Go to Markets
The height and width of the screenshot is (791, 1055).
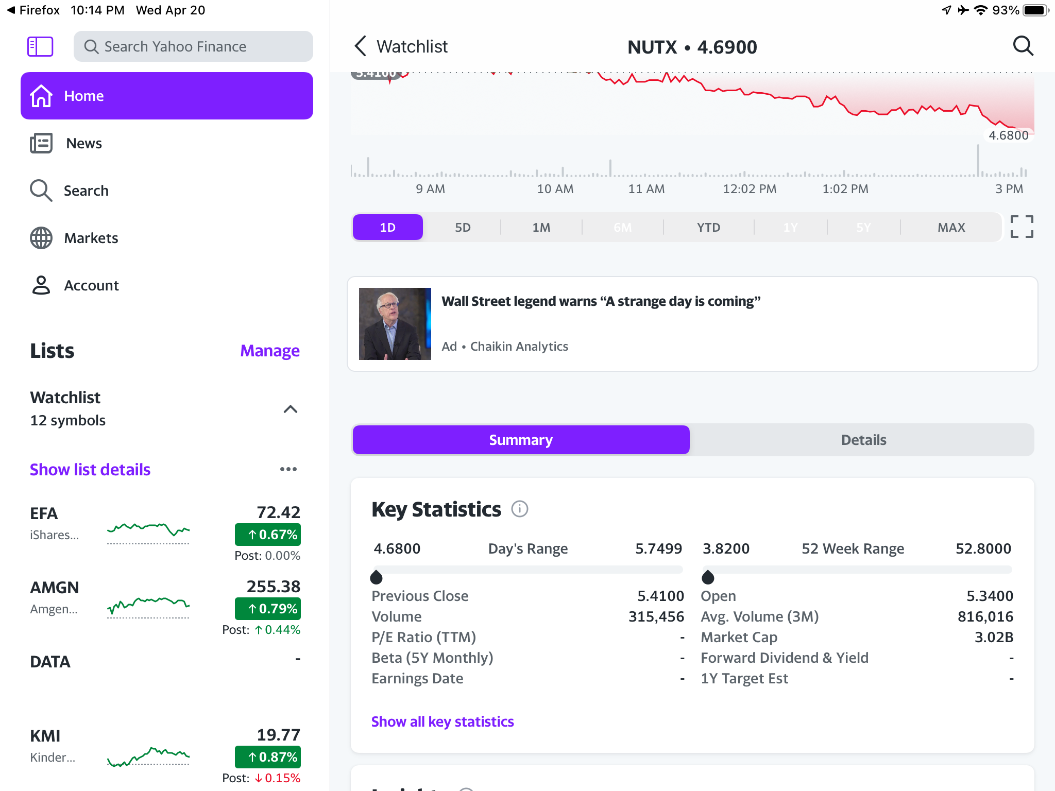pyautogui.click(x=167, y=238)
